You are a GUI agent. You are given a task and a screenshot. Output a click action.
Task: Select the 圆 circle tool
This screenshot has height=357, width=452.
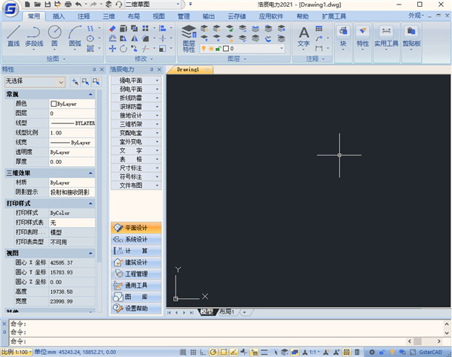click(54, 35)
